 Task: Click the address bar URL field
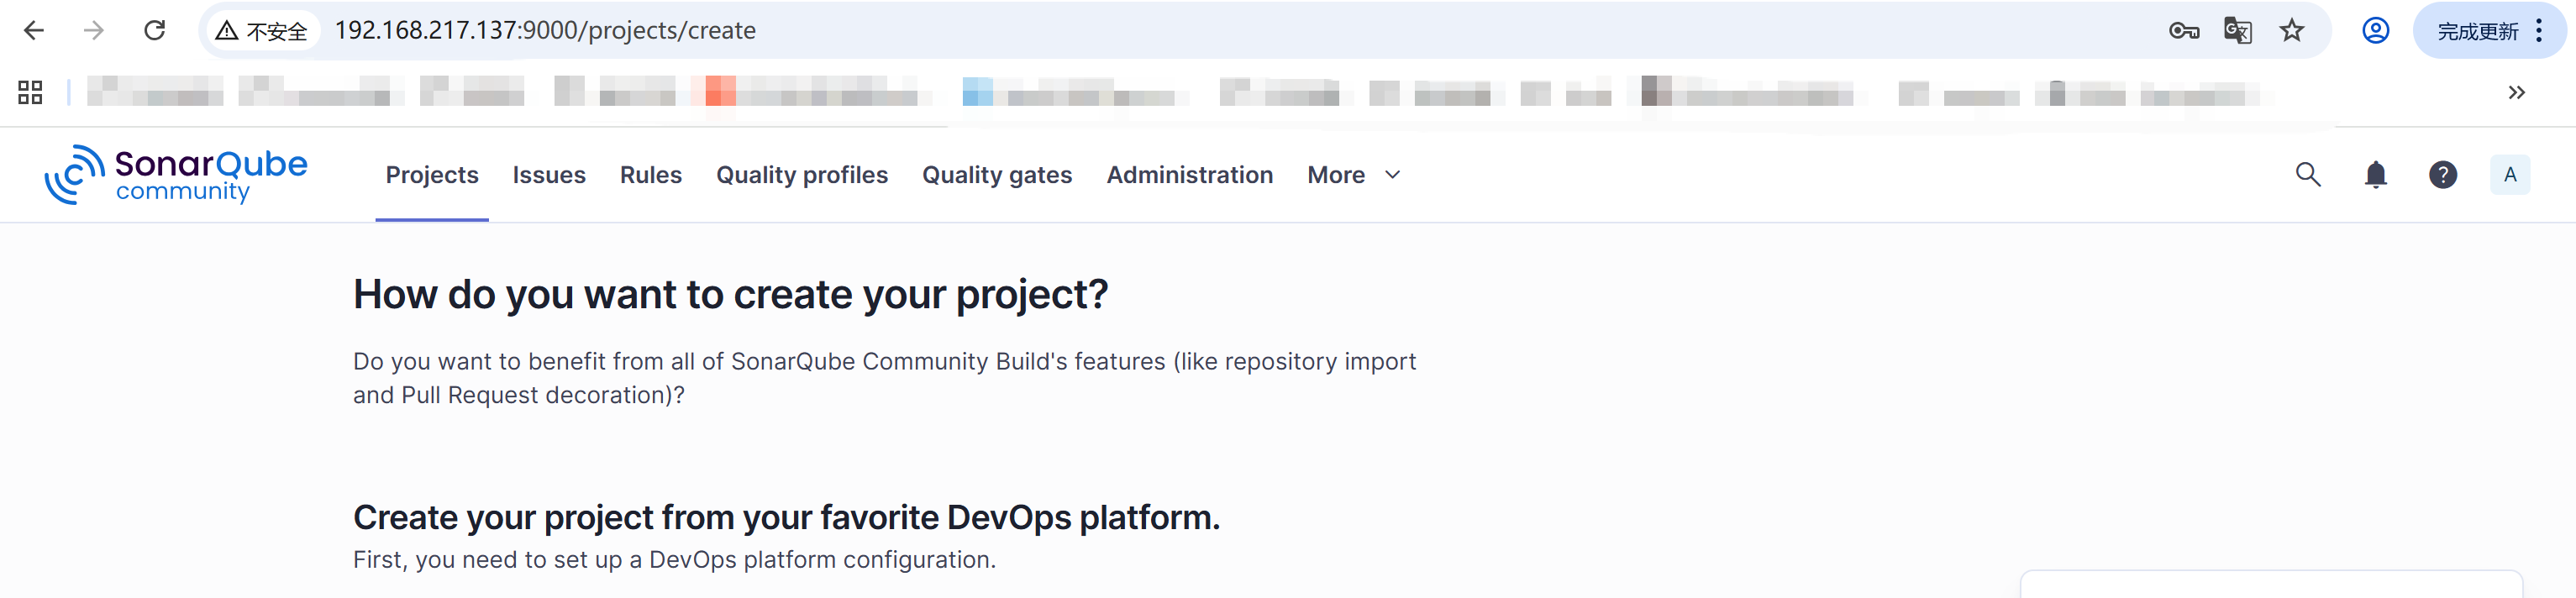point(1240,31)
